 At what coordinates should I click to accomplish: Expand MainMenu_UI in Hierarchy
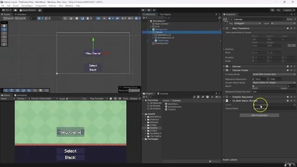click(153, 35)
